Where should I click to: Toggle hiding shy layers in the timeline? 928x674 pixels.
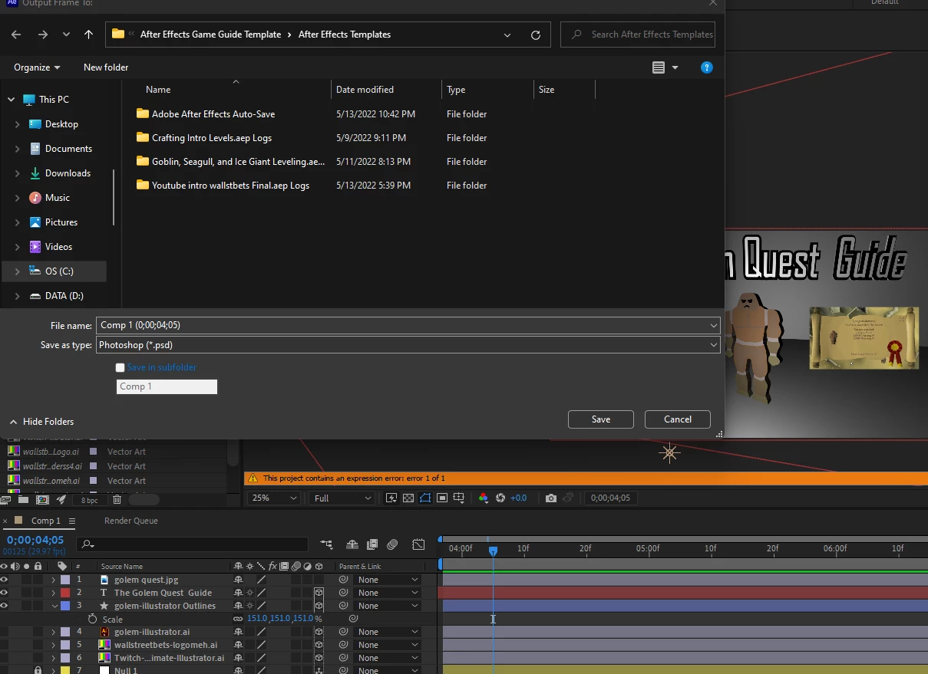tap(352, 544)
